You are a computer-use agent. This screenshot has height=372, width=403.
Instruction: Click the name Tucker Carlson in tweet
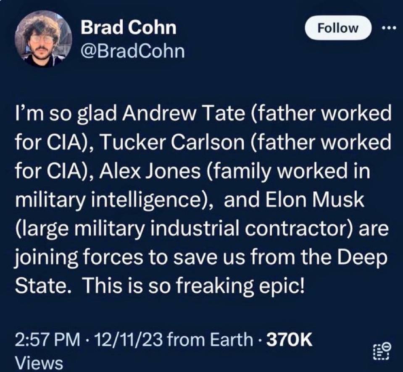173,142
